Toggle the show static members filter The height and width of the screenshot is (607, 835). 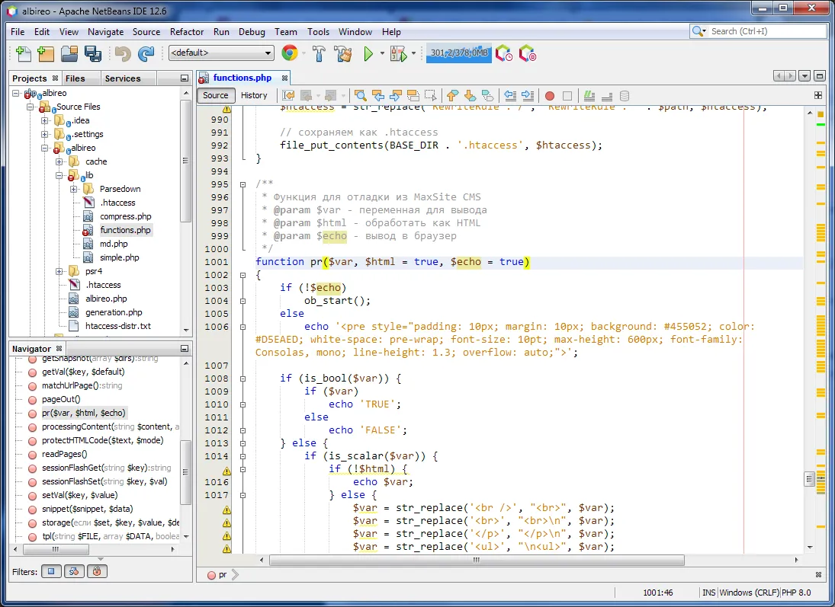tap(74, 570)
